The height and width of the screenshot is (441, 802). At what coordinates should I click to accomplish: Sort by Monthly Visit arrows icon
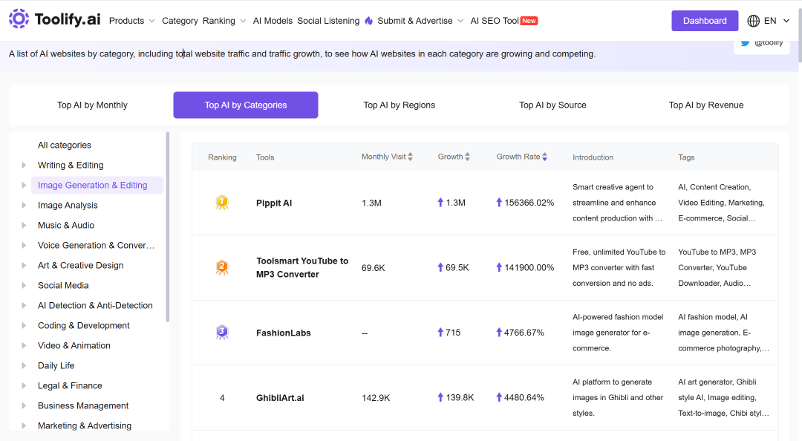[x=410, y=157]
